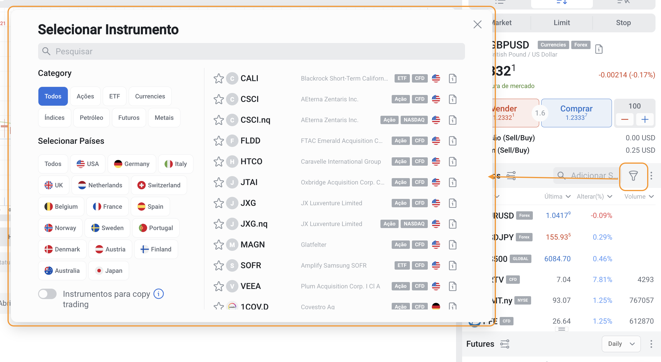Open GBPUSD instrument info document icon
The height and width of the screenshot is (362, 661).
coord(599,49)
